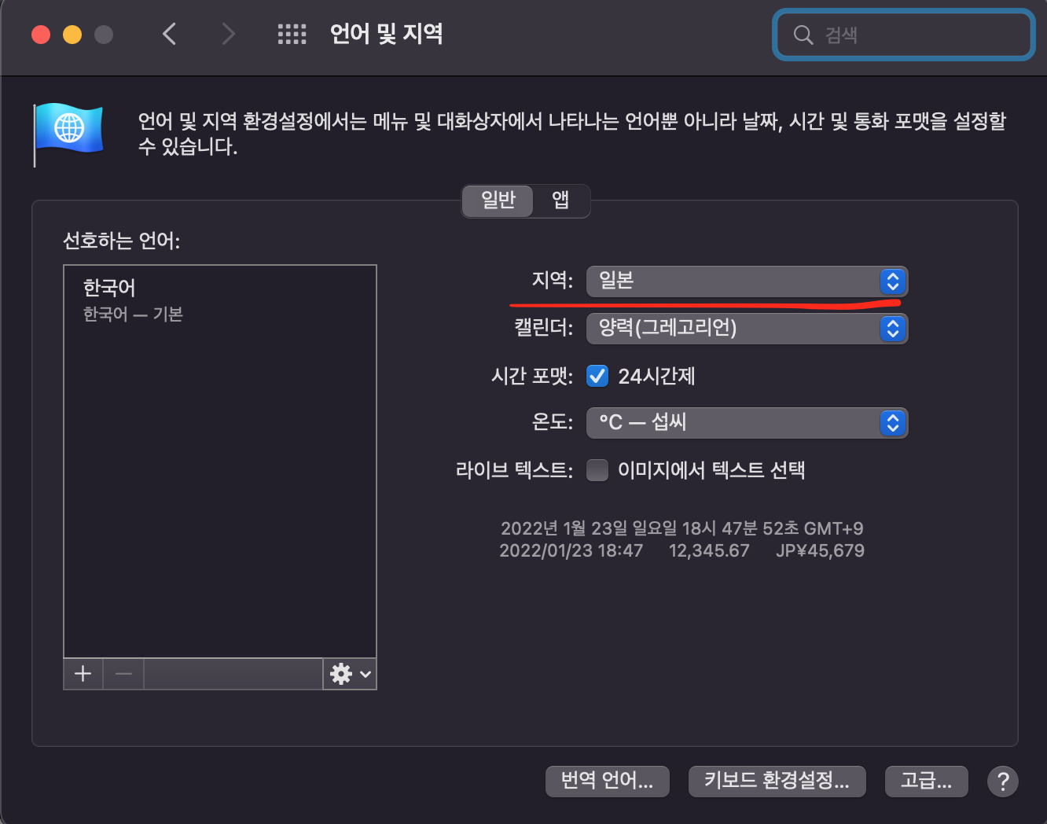Click the magnifier icon in search field

803,35
